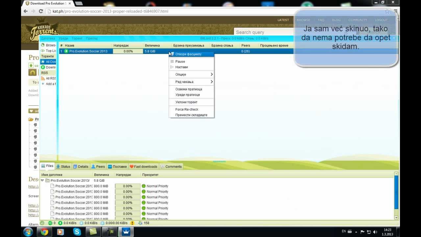Click green status icon of Pro.Evolution.Soccer.2013 torrent
Image resolution: width=421 pixels, height=237 pixels.
click(x=66, y=51)
